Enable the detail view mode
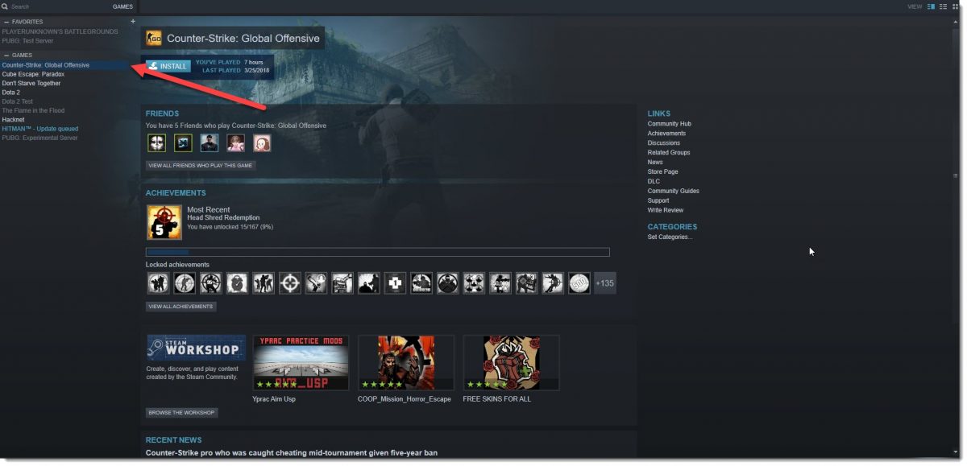 931,6
